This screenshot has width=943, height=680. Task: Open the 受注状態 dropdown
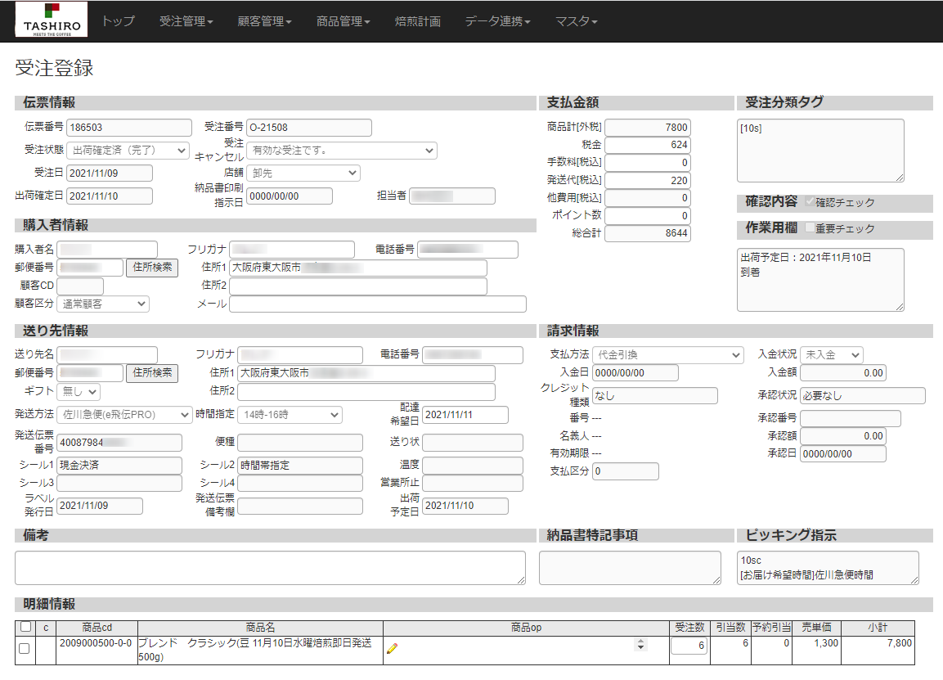coord(128,151)
